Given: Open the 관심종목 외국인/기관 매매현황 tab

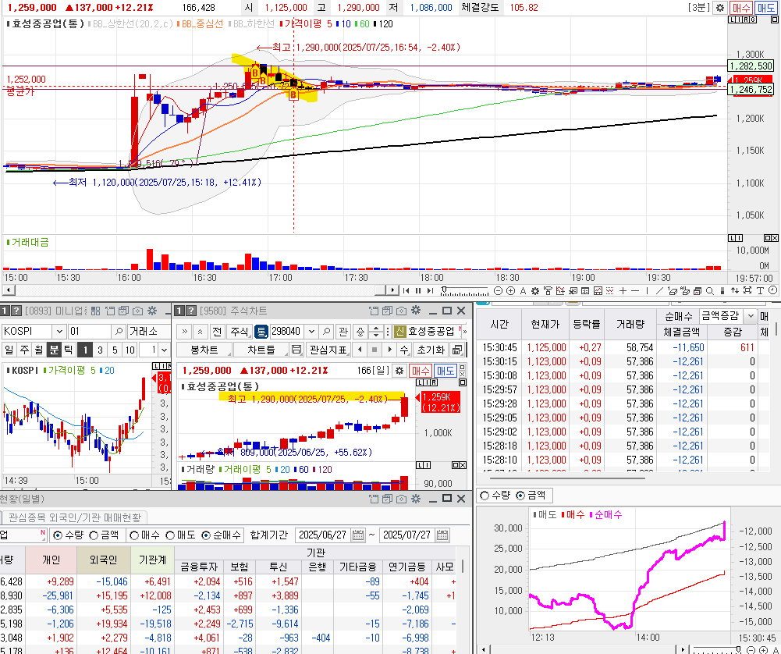Looking at the screenshot, I should (x=75, y=517).
